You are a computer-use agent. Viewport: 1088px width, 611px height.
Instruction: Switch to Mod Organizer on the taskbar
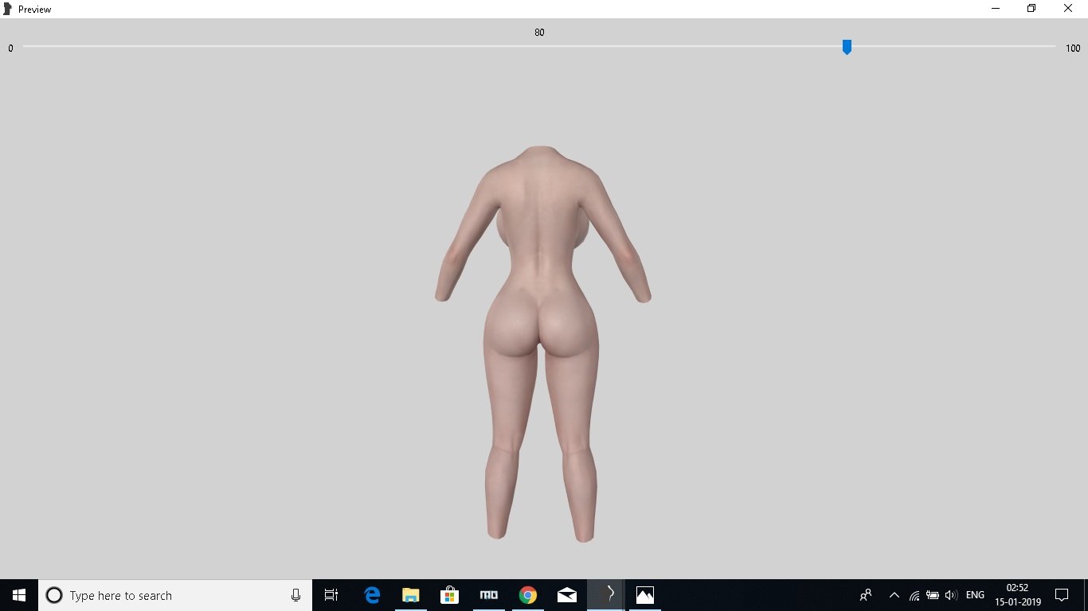489,595
